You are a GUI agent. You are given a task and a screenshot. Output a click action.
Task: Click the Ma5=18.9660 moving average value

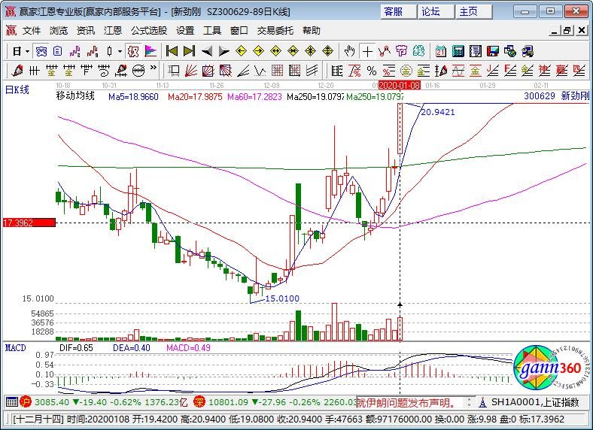pos(133,97)
